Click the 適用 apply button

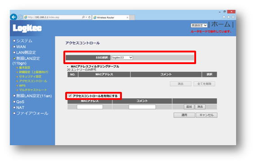(x=184, y=115)
